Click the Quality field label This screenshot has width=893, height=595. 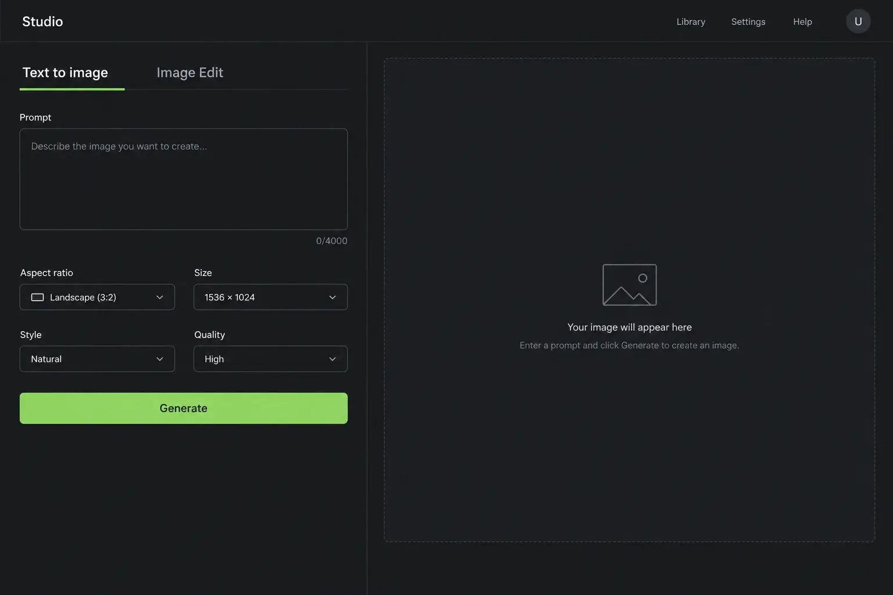point(209,335)
